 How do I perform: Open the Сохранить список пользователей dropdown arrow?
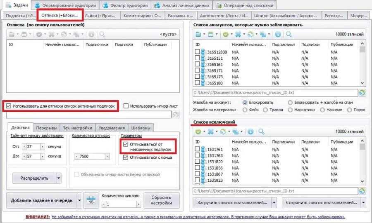click(363, 202)
